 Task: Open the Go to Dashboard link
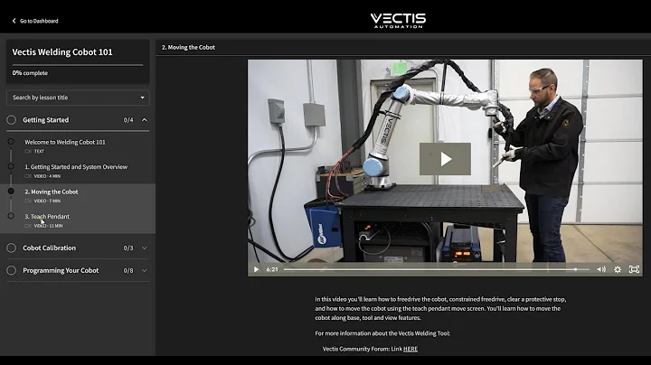[x=39, y=21]
